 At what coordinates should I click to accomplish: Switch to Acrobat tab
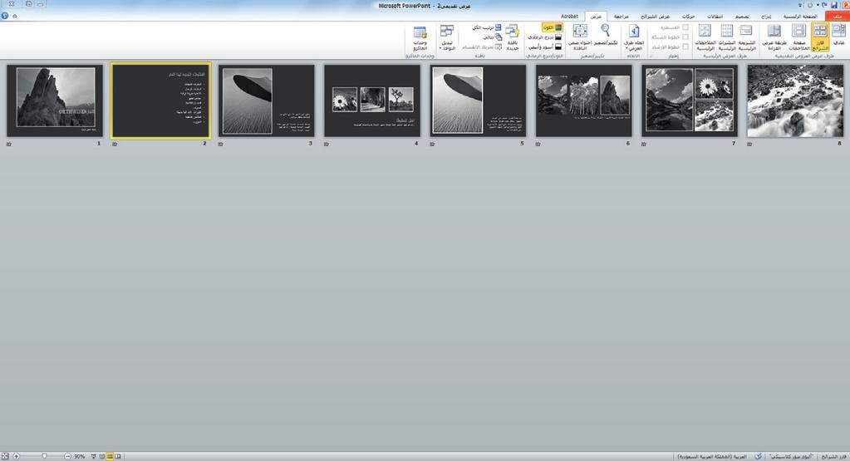[x=569, y=17]
